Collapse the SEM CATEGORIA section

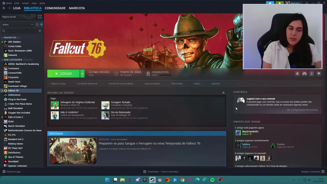(2, 60)
